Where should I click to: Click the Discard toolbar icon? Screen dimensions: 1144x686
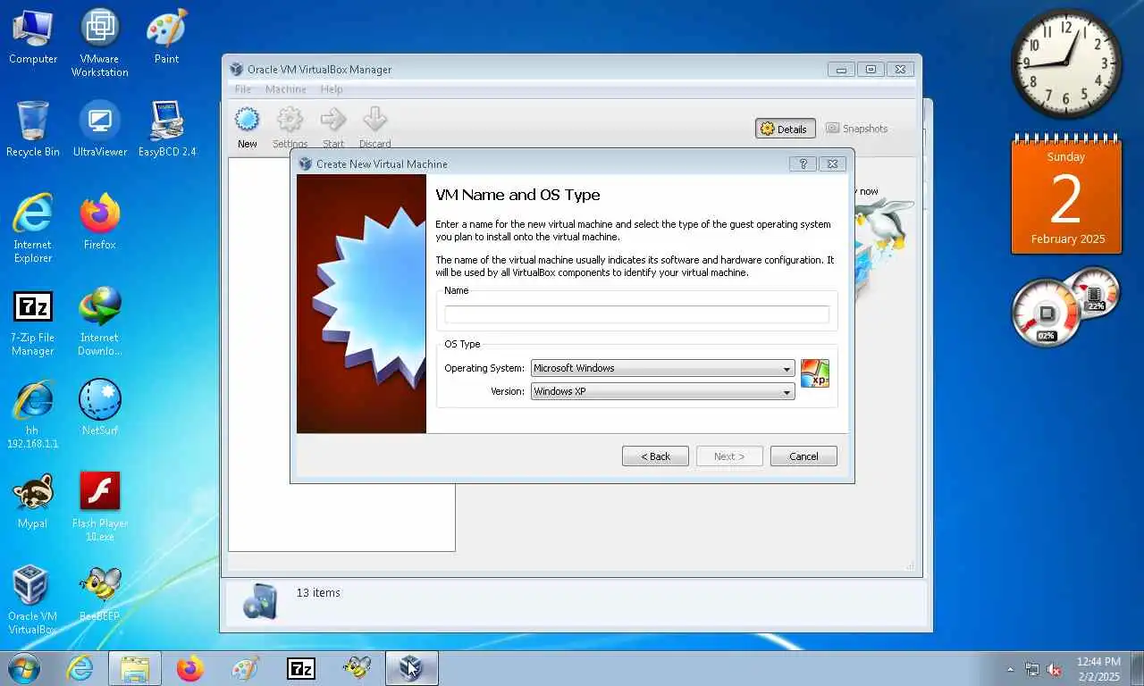click(374, 128)
